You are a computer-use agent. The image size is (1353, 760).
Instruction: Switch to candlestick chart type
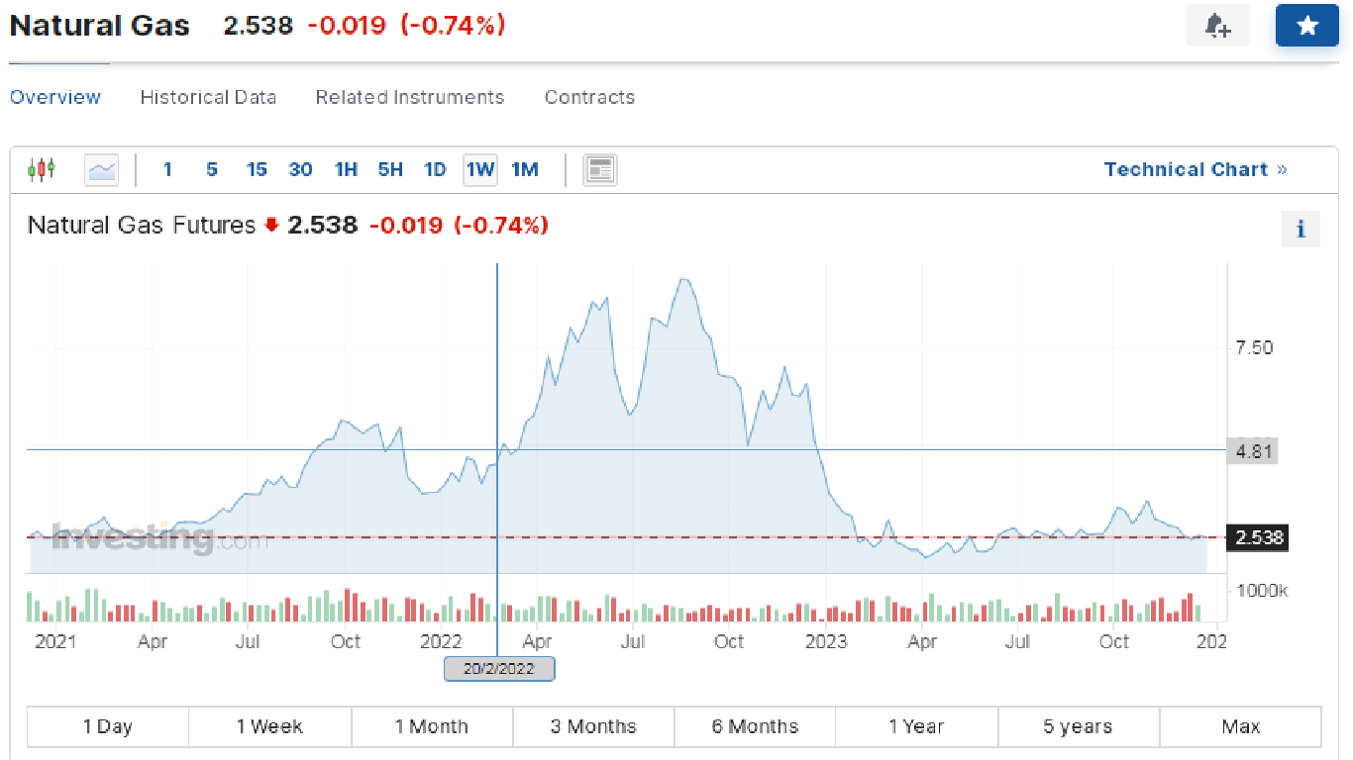42,169
